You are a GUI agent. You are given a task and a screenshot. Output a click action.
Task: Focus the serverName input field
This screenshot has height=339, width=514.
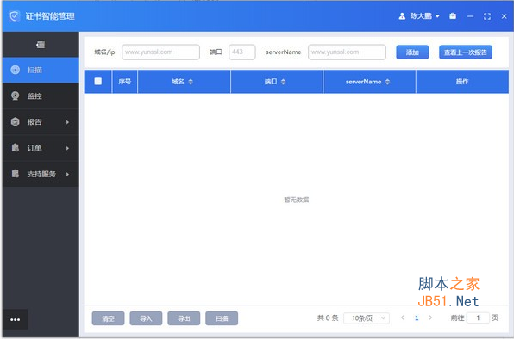347,52
